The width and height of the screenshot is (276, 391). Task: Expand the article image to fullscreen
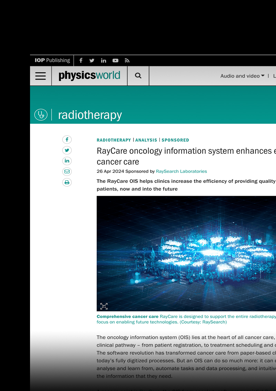[104, 306]
